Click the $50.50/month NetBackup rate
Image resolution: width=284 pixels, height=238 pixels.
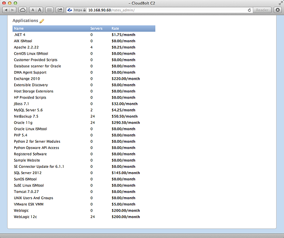[125, 117]
